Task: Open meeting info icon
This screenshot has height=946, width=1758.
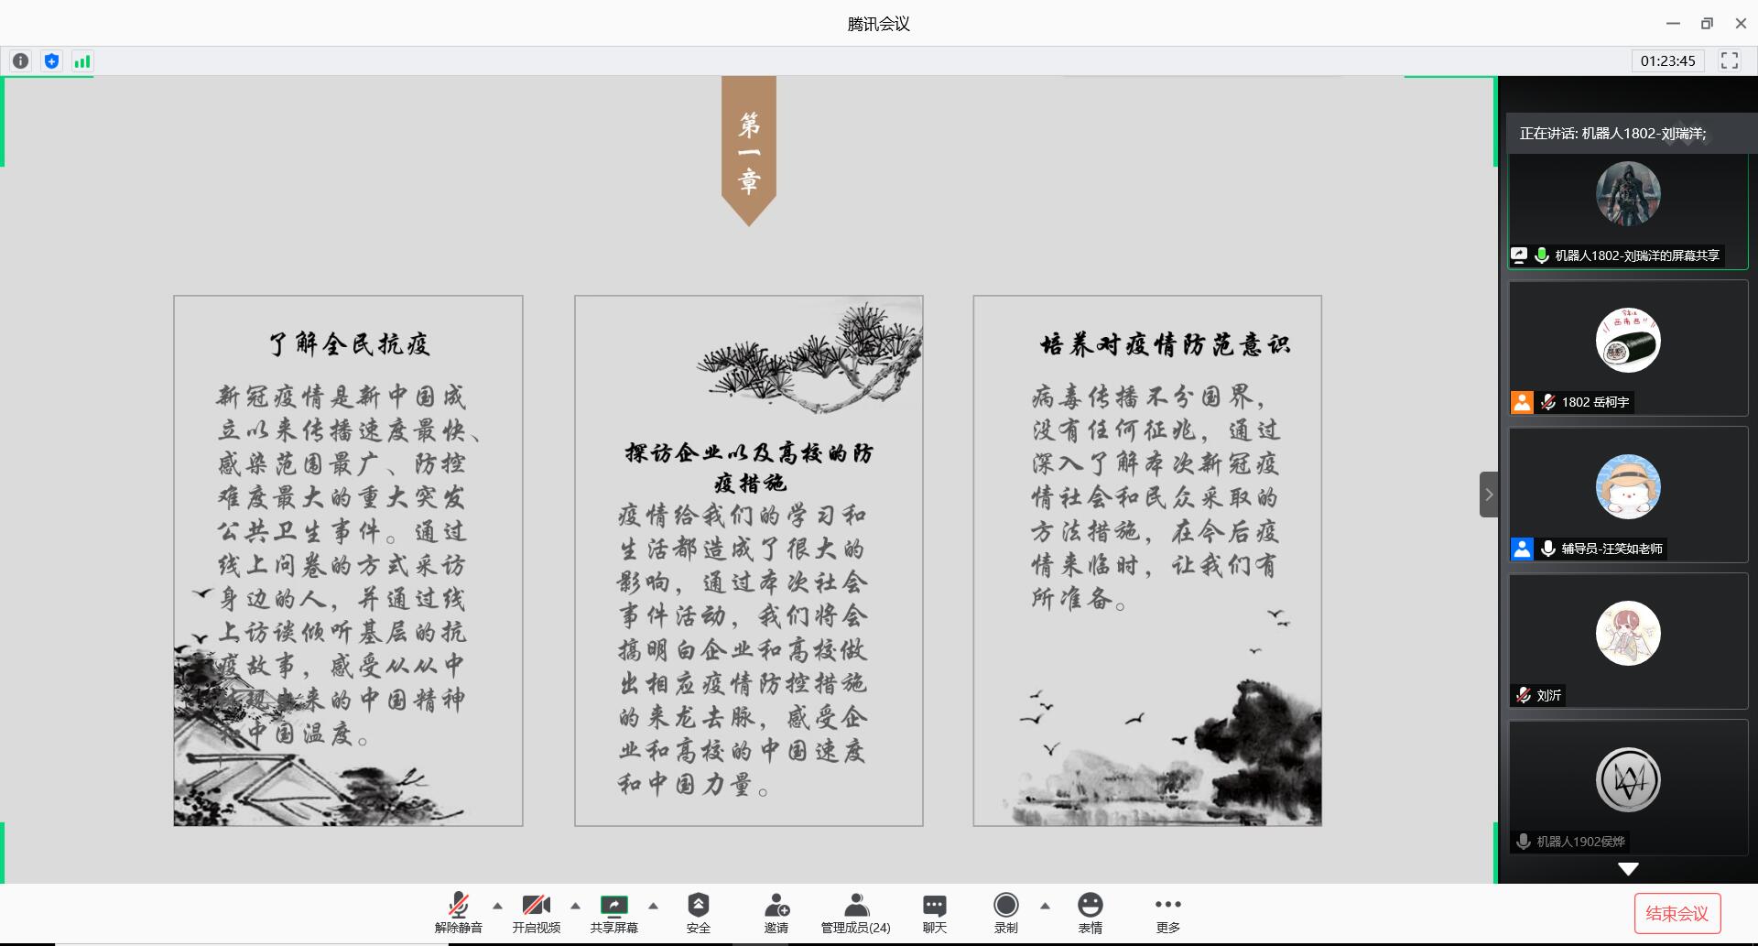Action: click(20, 61)
